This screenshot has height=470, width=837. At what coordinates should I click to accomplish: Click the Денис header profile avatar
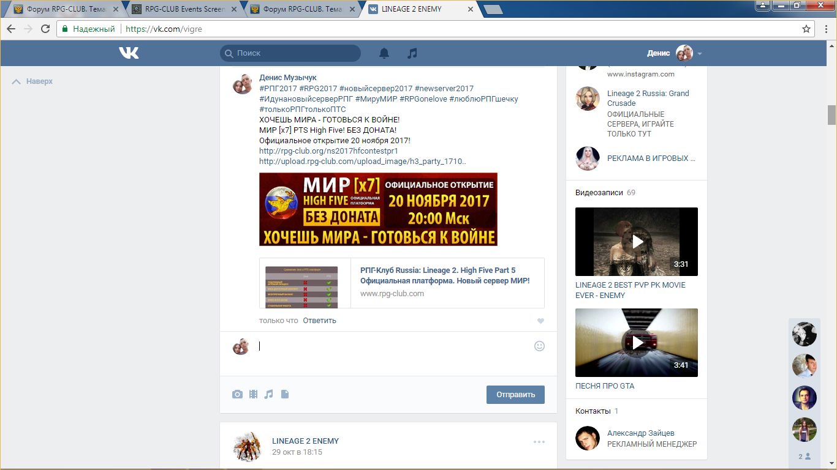tap(684, 53)
